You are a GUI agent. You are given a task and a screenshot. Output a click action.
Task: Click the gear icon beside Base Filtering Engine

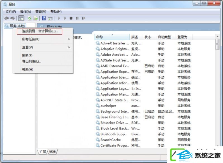click(x=98, y=117)
